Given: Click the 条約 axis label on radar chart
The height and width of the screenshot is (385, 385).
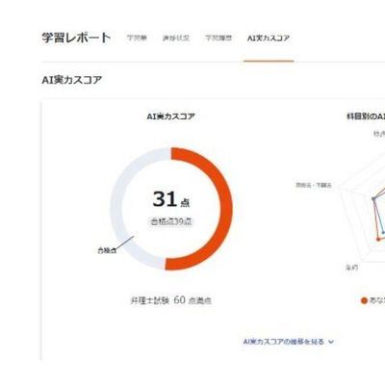Looking at the screenshot, I should pos(351,268).
